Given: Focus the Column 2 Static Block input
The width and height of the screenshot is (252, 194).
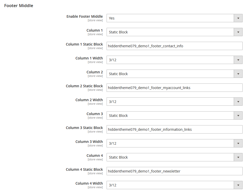Looking at the screenshot, I should 174,88.
